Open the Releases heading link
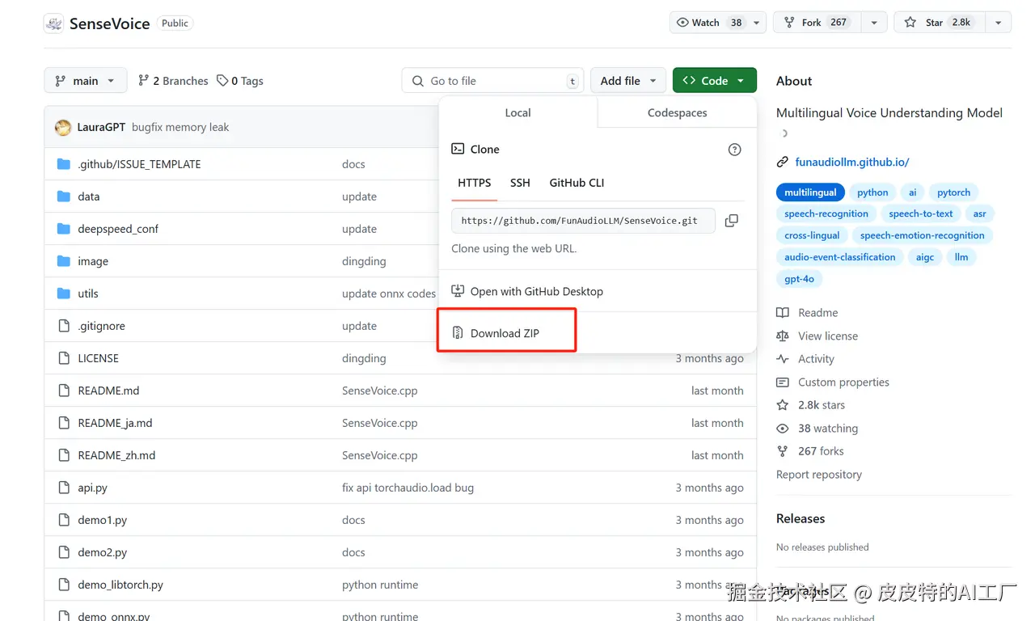 tap(801, 518)
